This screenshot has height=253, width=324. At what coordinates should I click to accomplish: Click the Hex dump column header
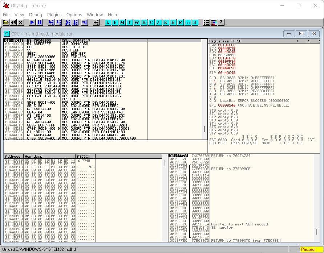(x=50, y=156)
